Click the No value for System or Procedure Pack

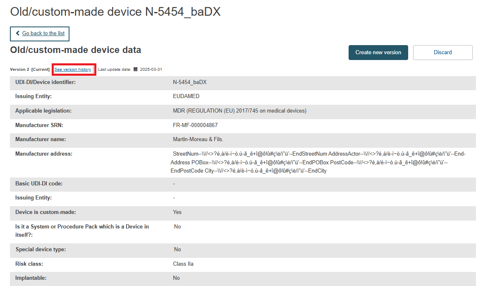[177, 226]
